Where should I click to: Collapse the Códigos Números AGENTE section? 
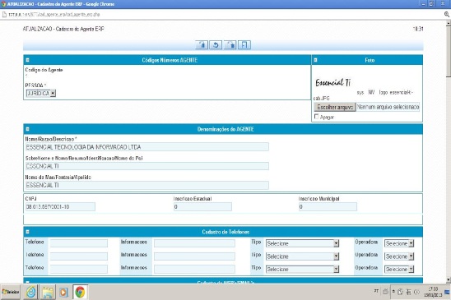coord(28,60)
